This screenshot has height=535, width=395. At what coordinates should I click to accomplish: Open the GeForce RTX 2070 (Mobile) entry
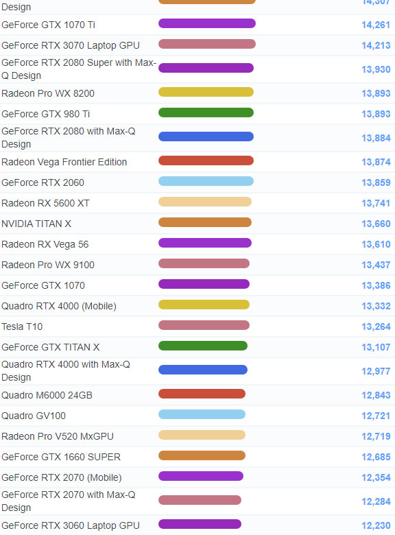(62, 477)
